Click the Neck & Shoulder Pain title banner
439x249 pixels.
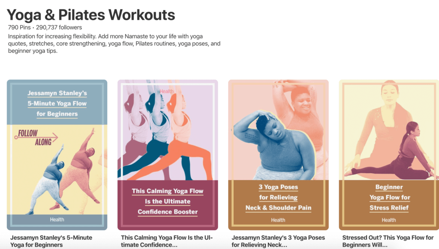[x=278, y=198]
